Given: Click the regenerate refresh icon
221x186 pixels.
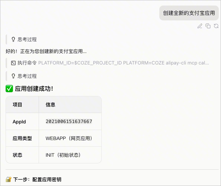Looking at the screenshot, I should coord(216,26).
